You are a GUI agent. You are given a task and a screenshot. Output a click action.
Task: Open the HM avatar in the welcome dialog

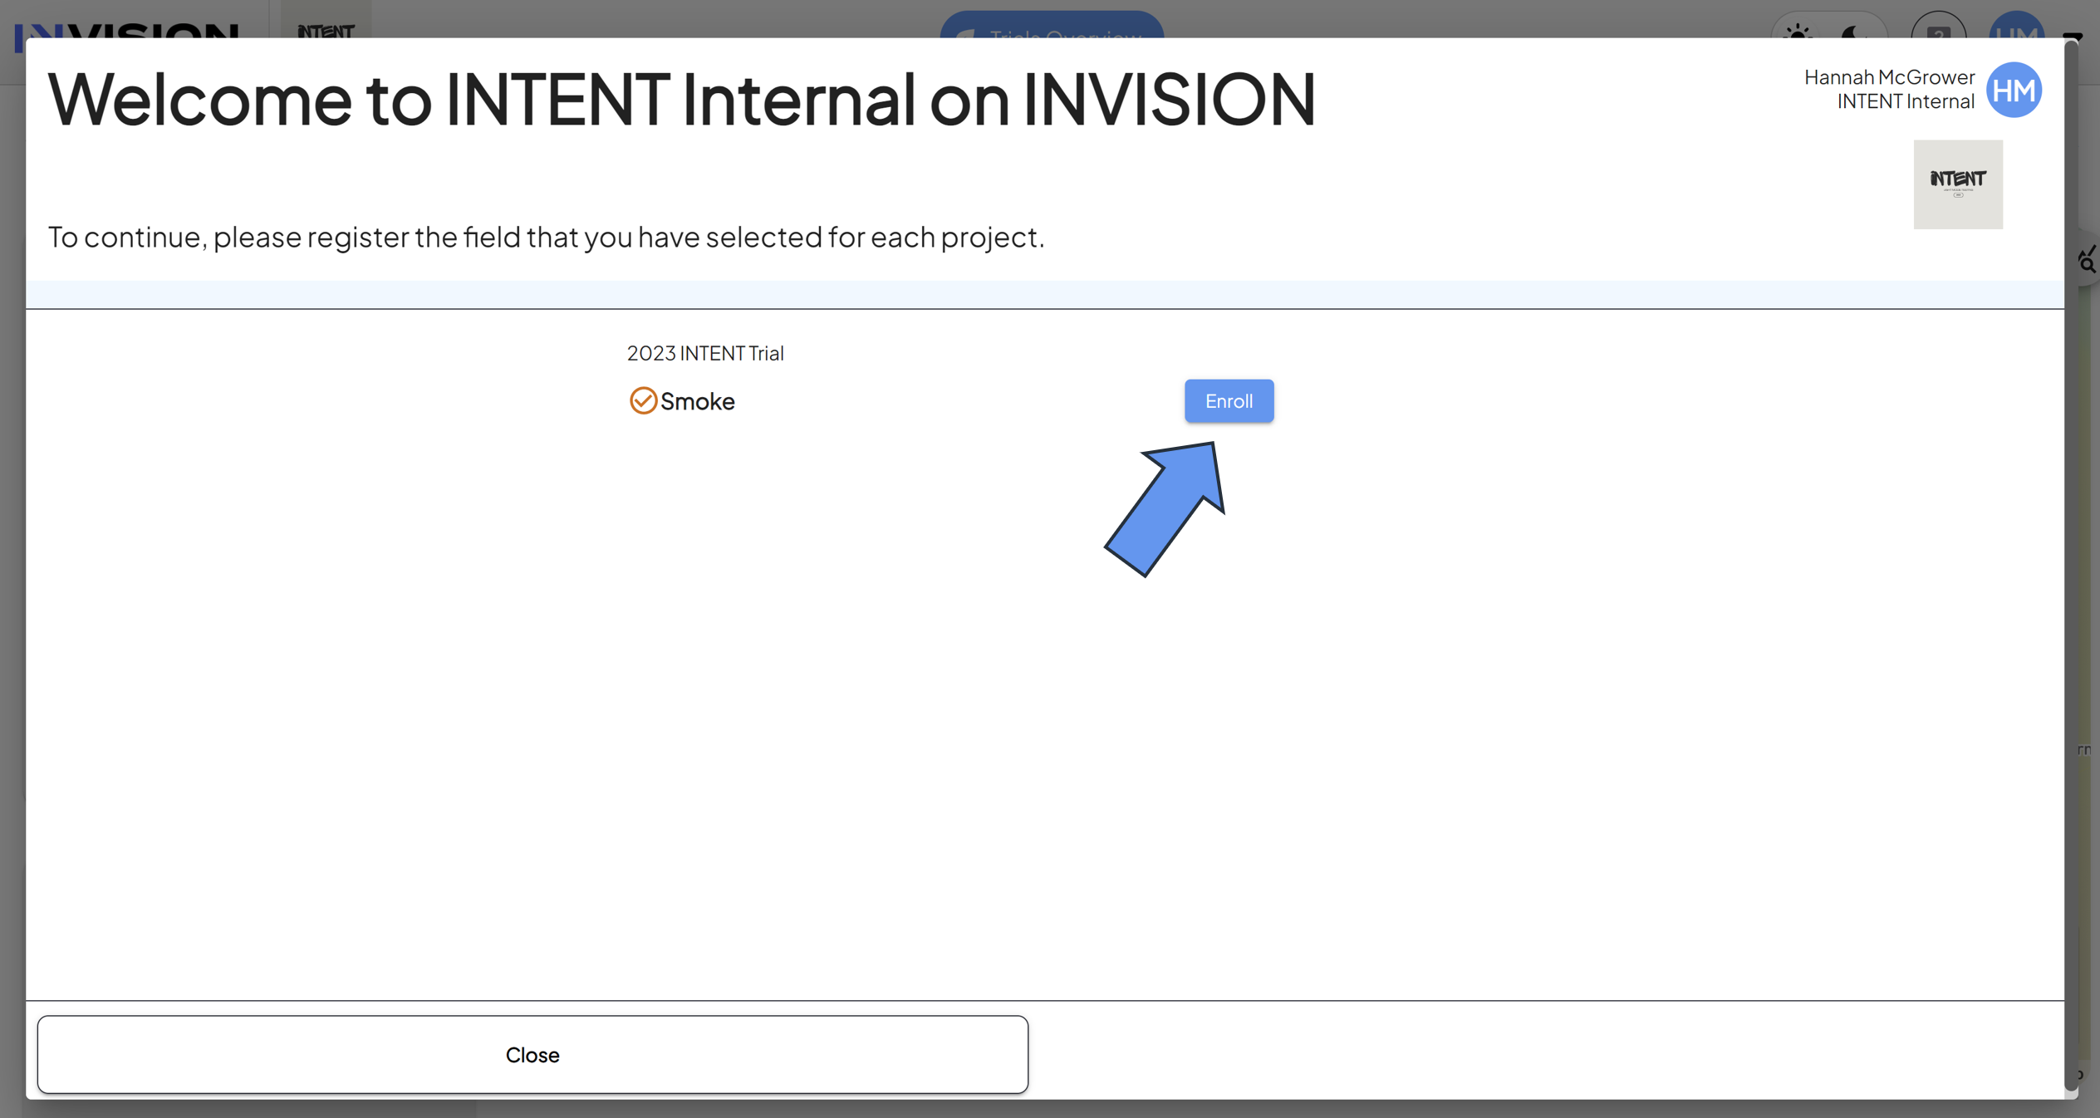pyautogui.click(x=2014, y=90)
